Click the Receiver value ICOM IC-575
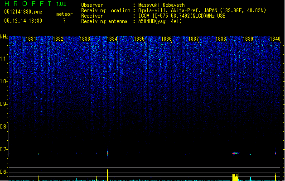The image size is (285, 181). click(x=154, y=16)
